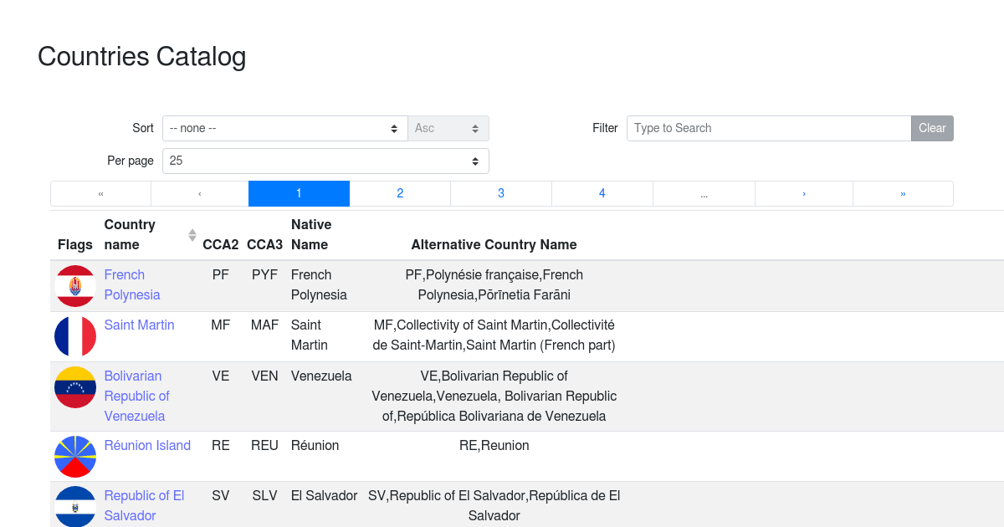Viewport: 1004px width, 527px height.
Task: Open the Asc sort order dropdown
Action: [448, 128]
